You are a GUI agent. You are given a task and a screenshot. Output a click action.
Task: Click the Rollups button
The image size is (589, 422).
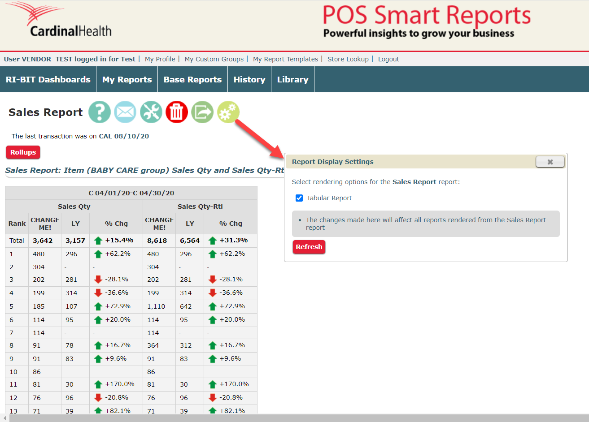pos(23,152)
